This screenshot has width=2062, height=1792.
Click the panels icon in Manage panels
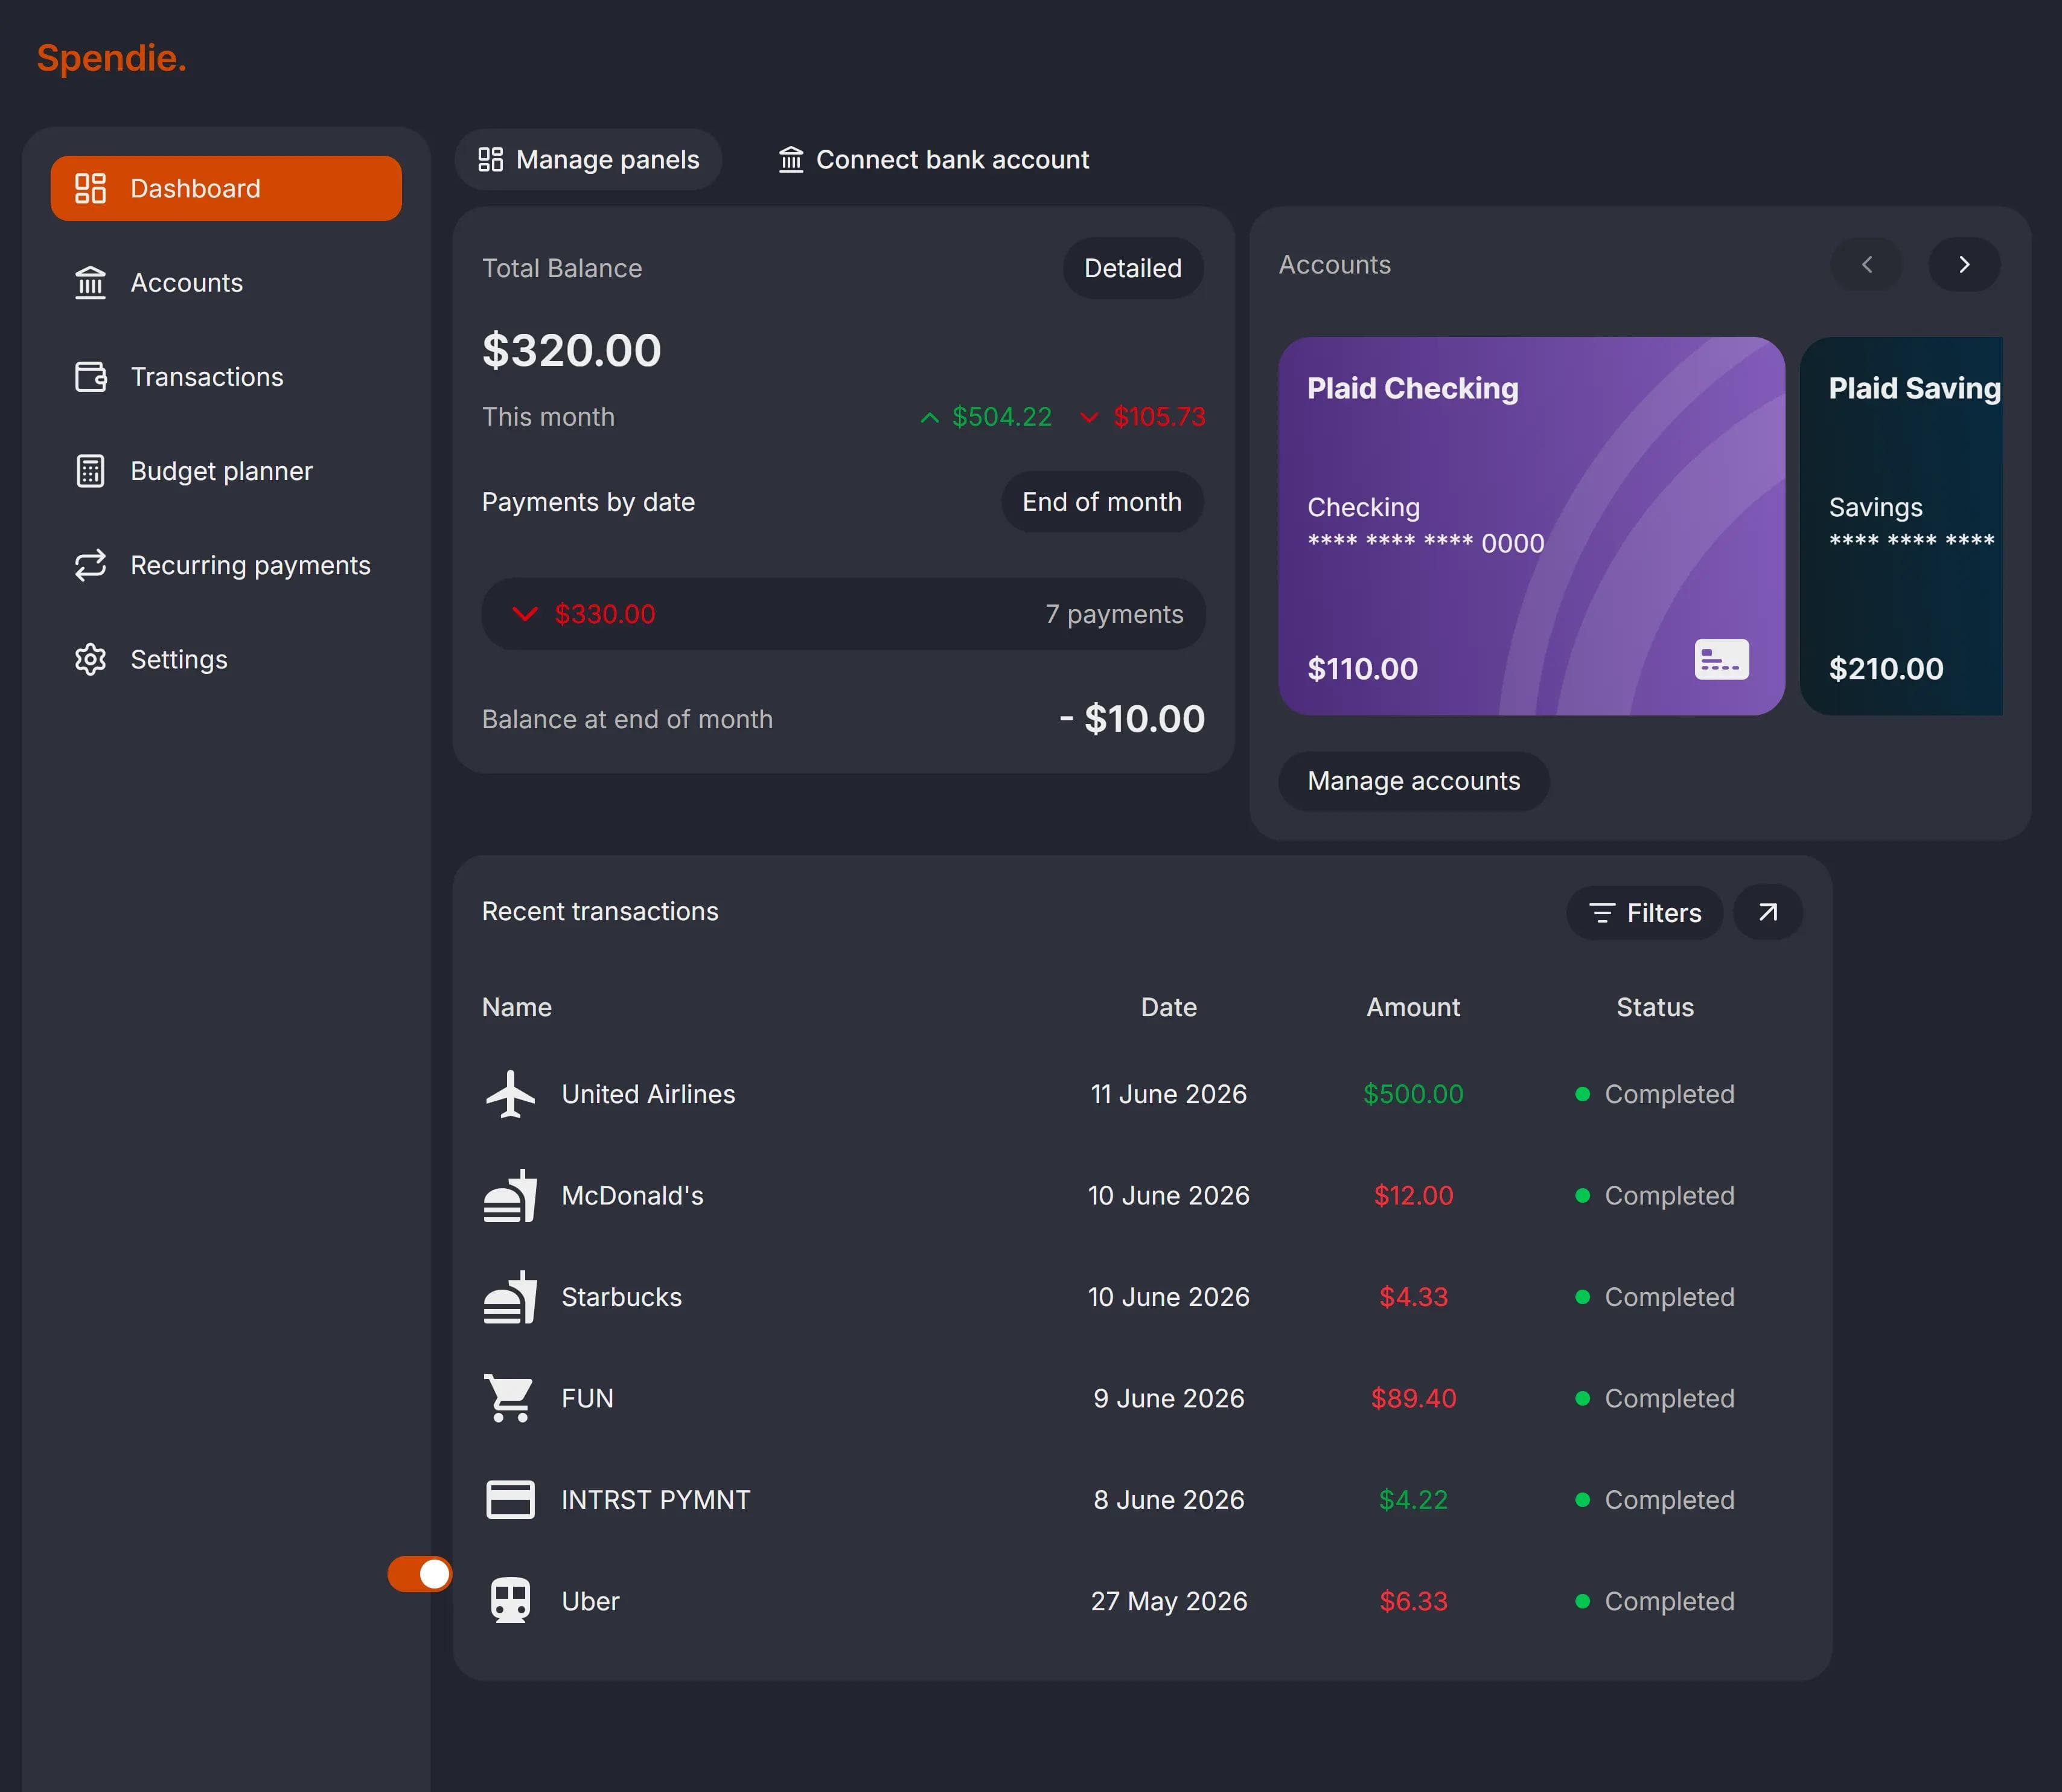491,160
